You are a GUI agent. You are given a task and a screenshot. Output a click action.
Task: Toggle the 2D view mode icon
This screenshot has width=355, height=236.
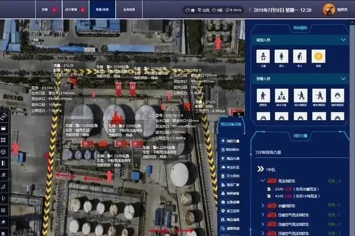3,117
